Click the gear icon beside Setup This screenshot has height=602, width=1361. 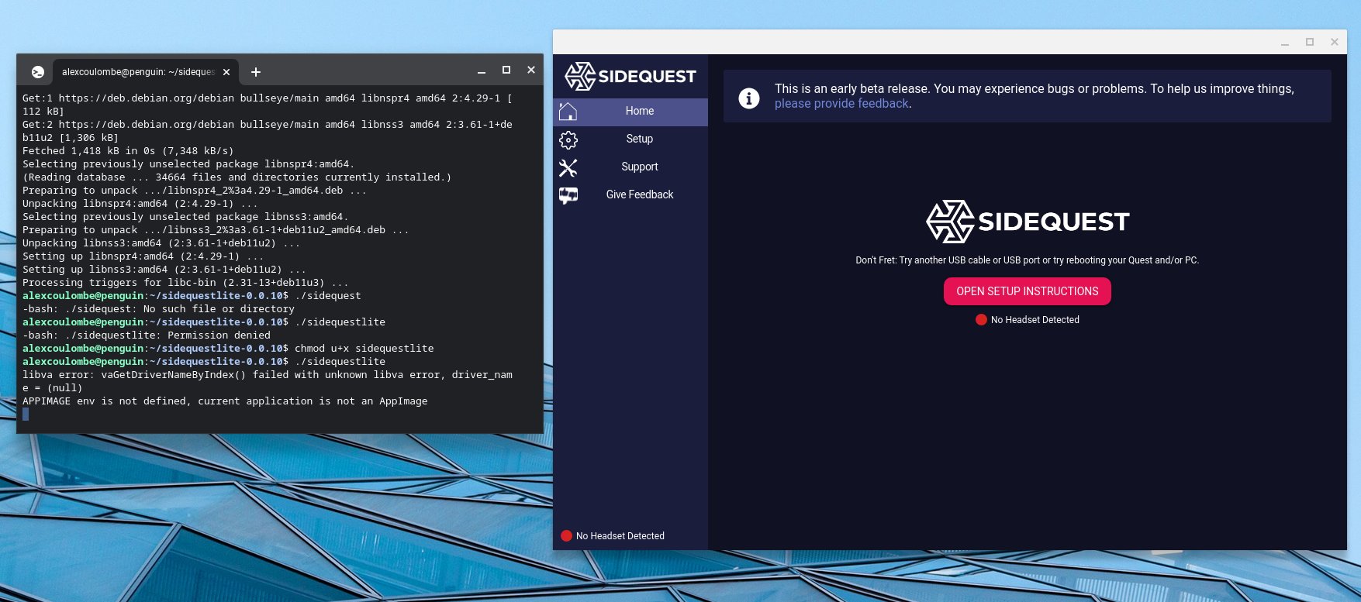coord(568,140)
